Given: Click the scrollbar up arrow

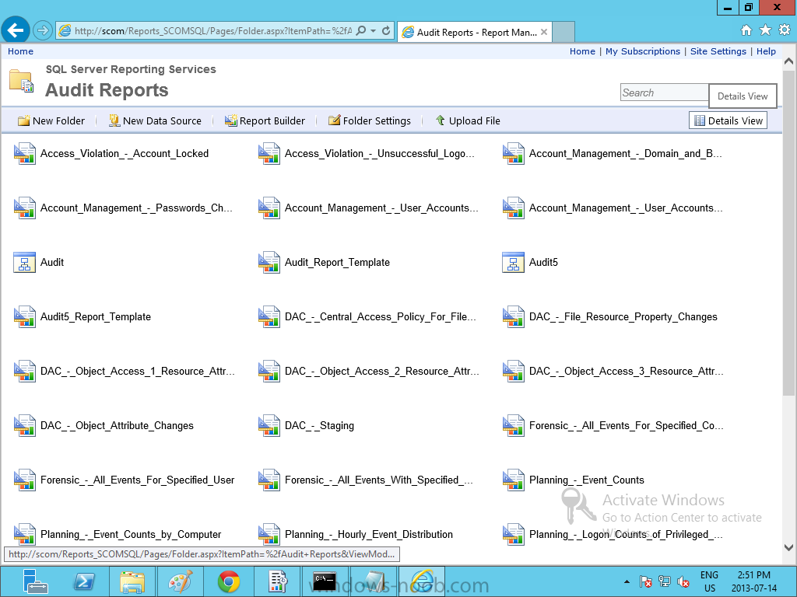Looking at the screenshot, I should click(788, 61).
